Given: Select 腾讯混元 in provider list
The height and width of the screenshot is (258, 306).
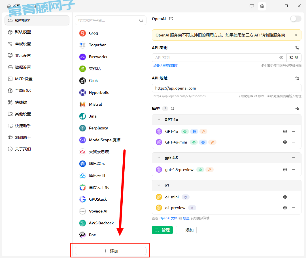Looking at the screenshot, I should click(x=111, y=164).
